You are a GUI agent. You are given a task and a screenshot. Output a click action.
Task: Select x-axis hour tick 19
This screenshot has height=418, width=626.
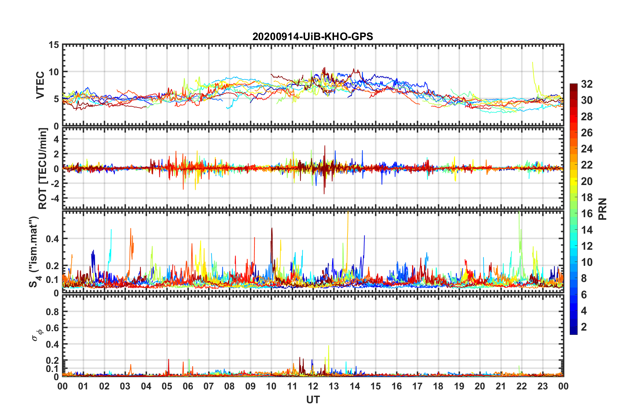pyautogui.click(x=459, y=386)
